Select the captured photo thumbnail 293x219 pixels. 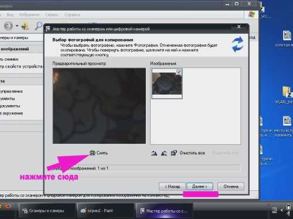(167, 84)
